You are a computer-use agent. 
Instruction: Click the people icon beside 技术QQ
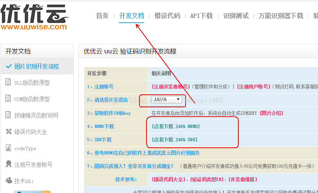click(x=9, y=180)
